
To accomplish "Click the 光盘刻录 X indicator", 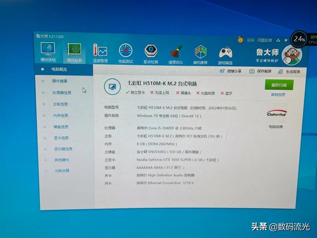I will point(206,93).
